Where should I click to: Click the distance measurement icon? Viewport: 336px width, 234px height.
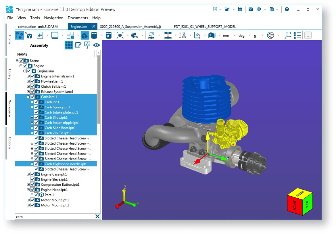[183, 35]
